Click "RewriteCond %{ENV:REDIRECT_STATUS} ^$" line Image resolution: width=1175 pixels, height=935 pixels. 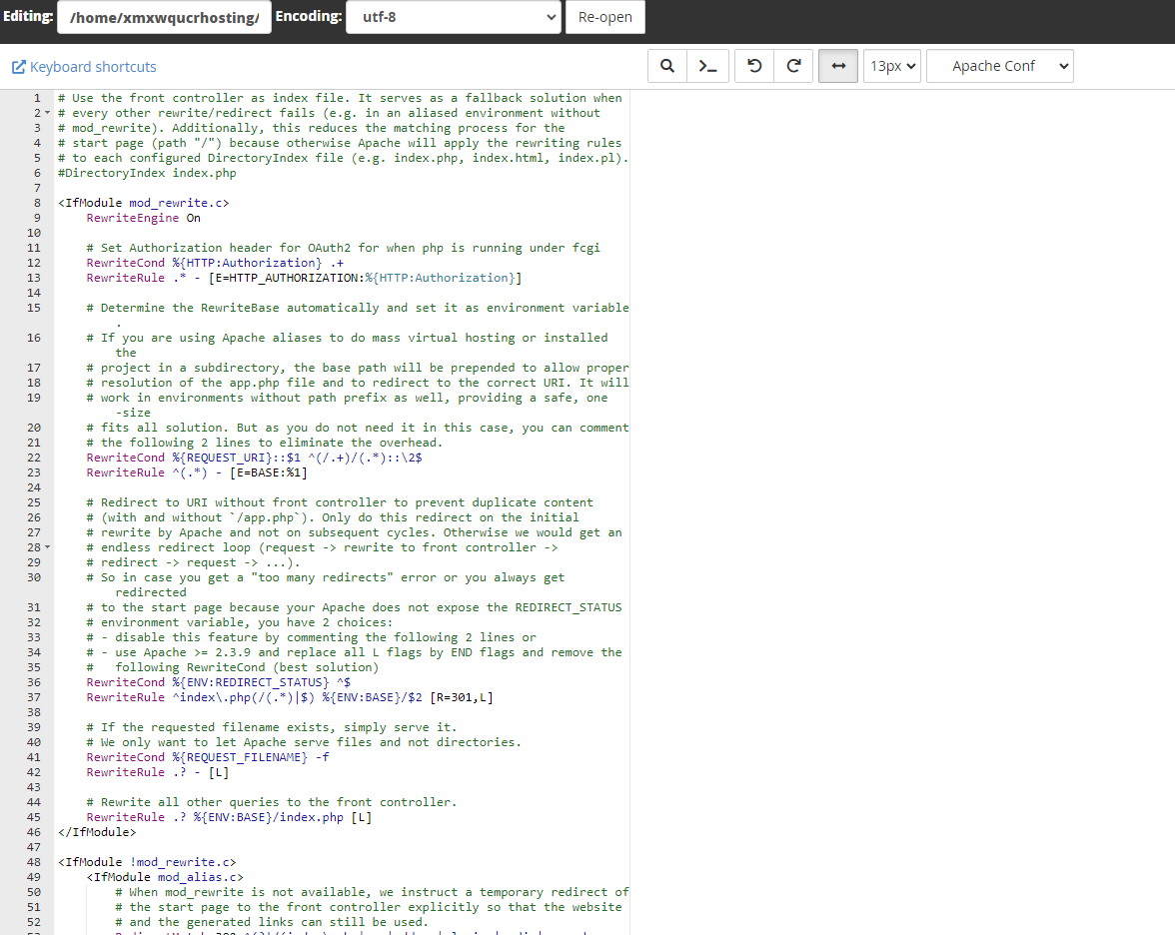point(218,682)
